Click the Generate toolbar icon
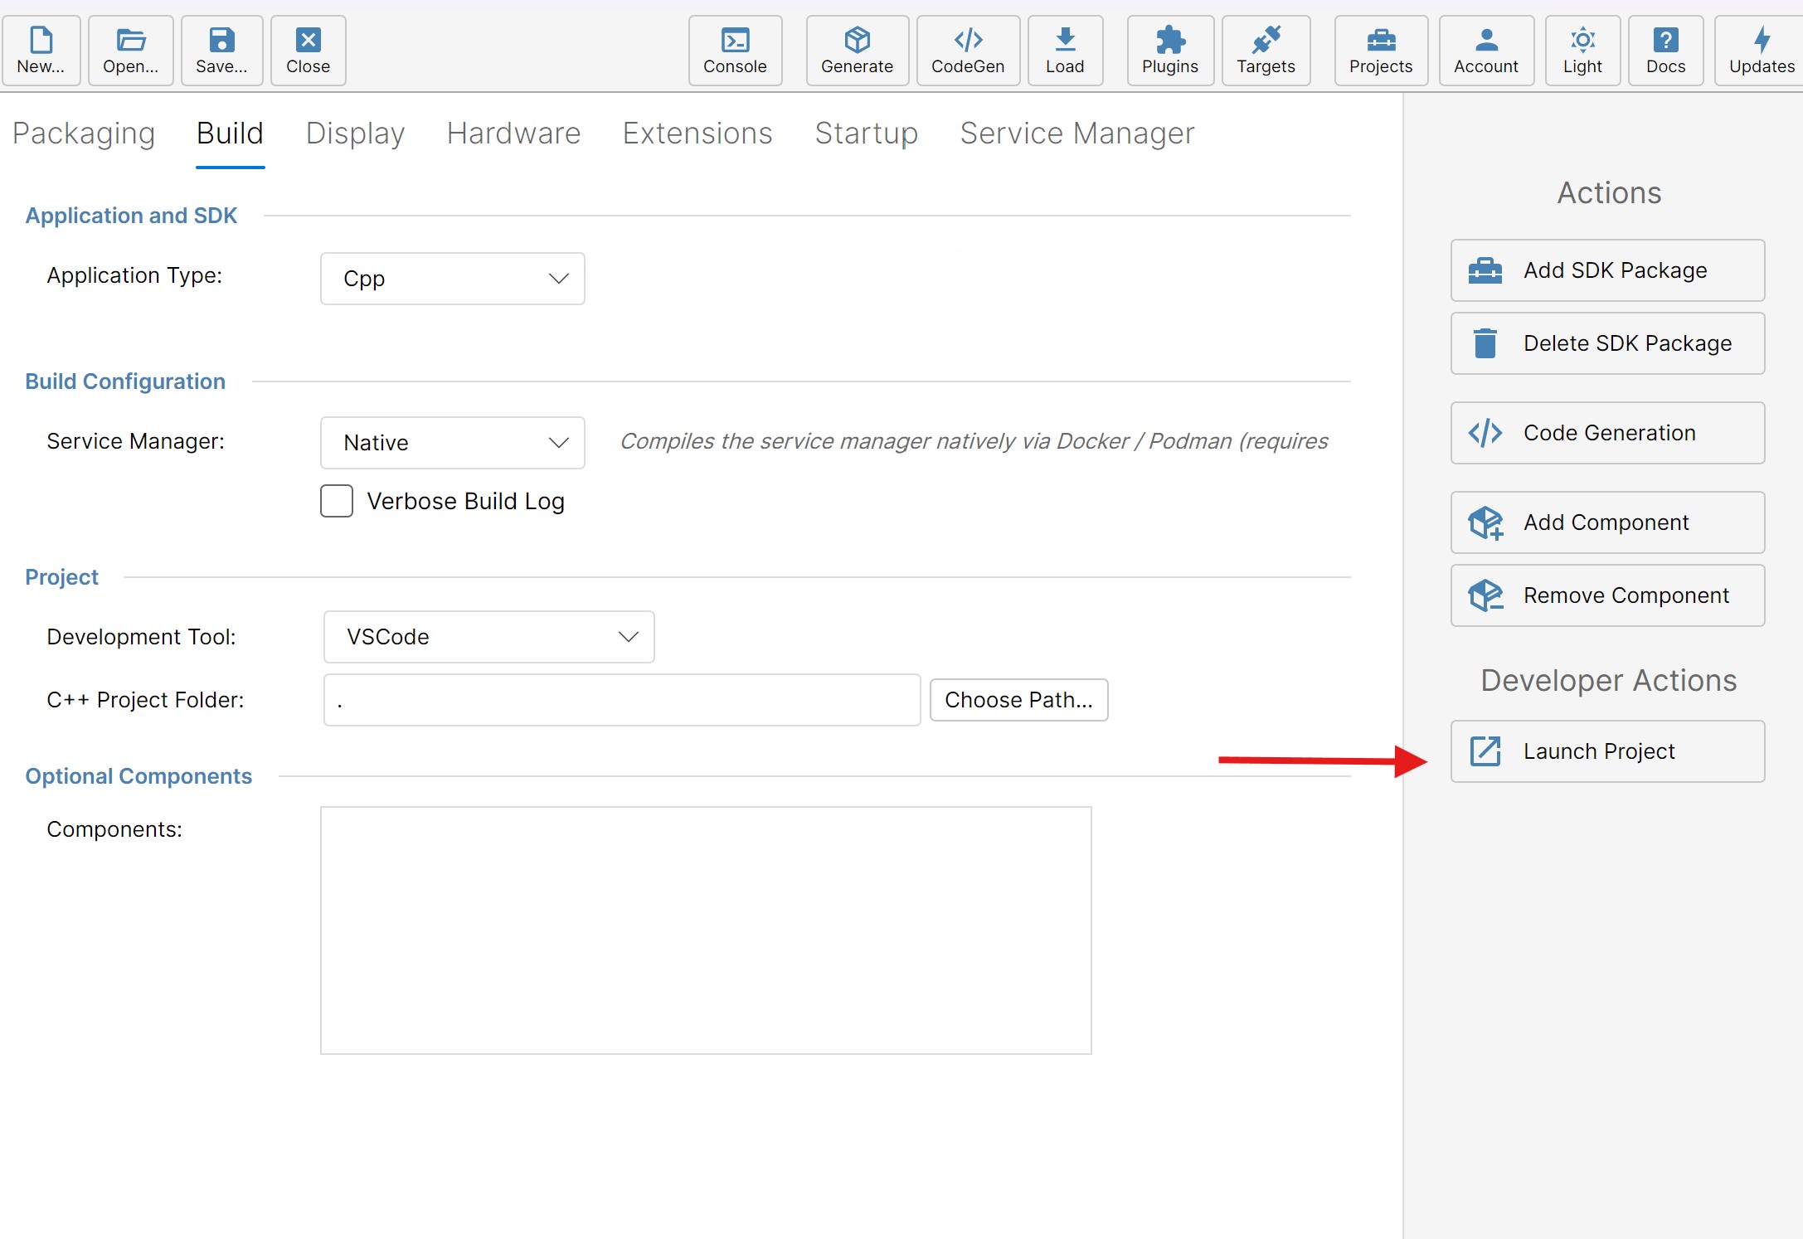The width and height of the screenshot is (1803, 1239). 857,51
